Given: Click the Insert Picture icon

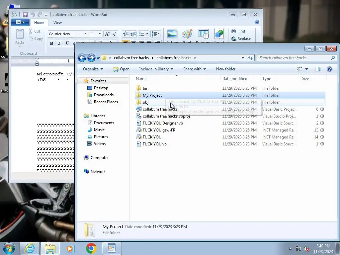Looking at the screenshot, I should (172, 34).
